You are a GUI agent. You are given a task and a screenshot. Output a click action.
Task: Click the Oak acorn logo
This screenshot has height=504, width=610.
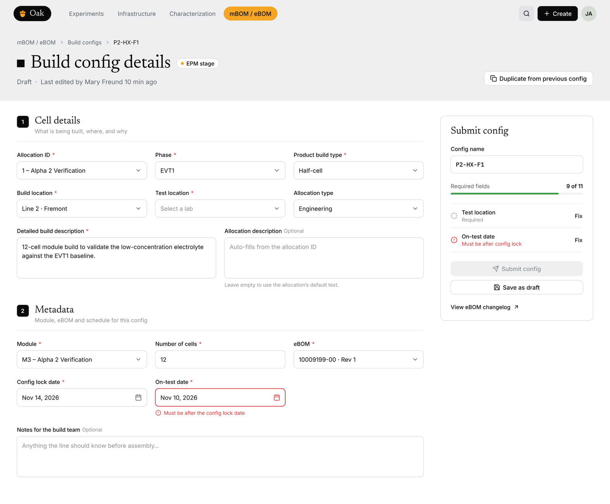(x=32, y=13)
